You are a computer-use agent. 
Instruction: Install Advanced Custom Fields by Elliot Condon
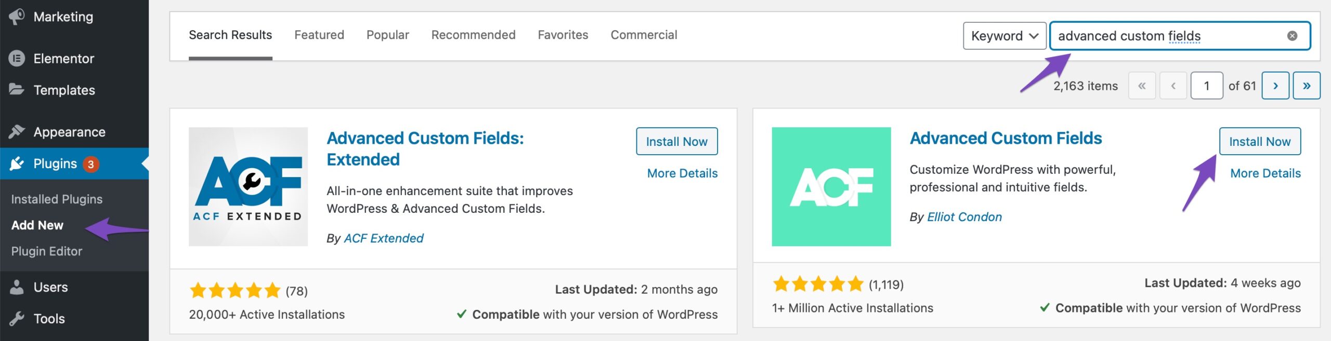(x=1260, y=141)
